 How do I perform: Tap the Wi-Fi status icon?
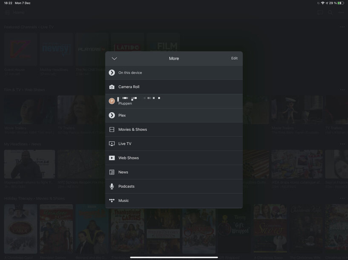[x=323, y=3]
